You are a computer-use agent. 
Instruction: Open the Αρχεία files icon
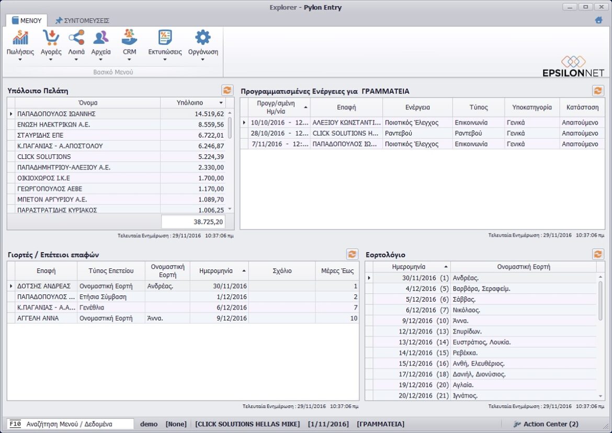(101, 38)
